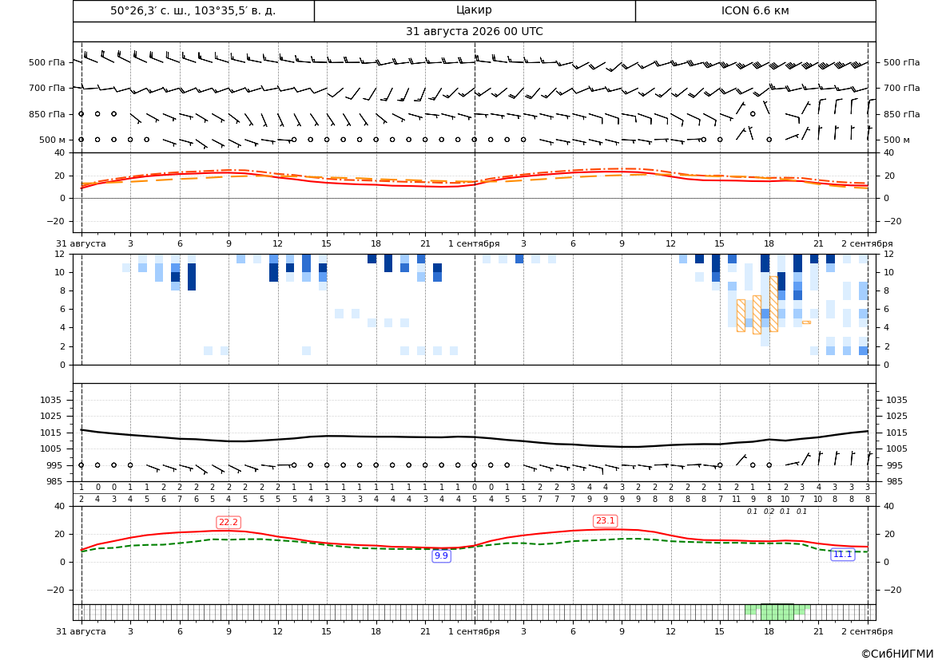The height and width of the screenshot is (660, 934).
Task: Click the first calm-wind circle at 850 гПа
Action: [x=81, y=113]
